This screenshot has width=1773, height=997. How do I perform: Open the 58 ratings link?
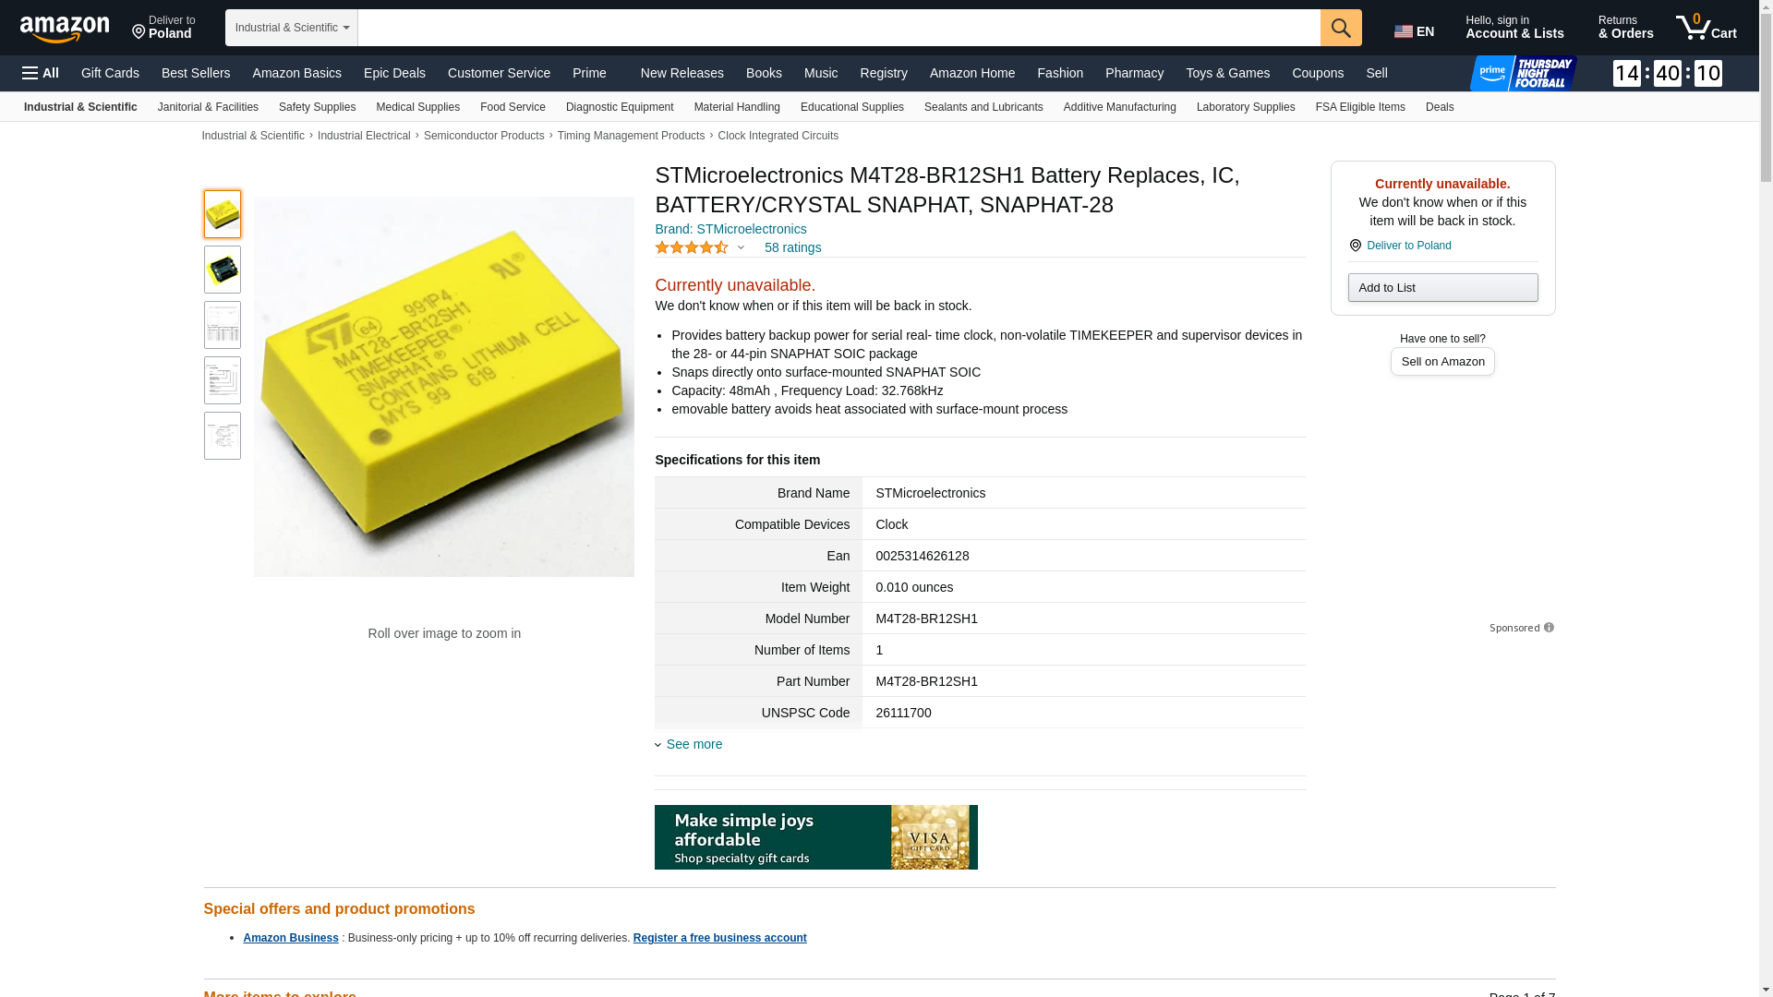792,247
